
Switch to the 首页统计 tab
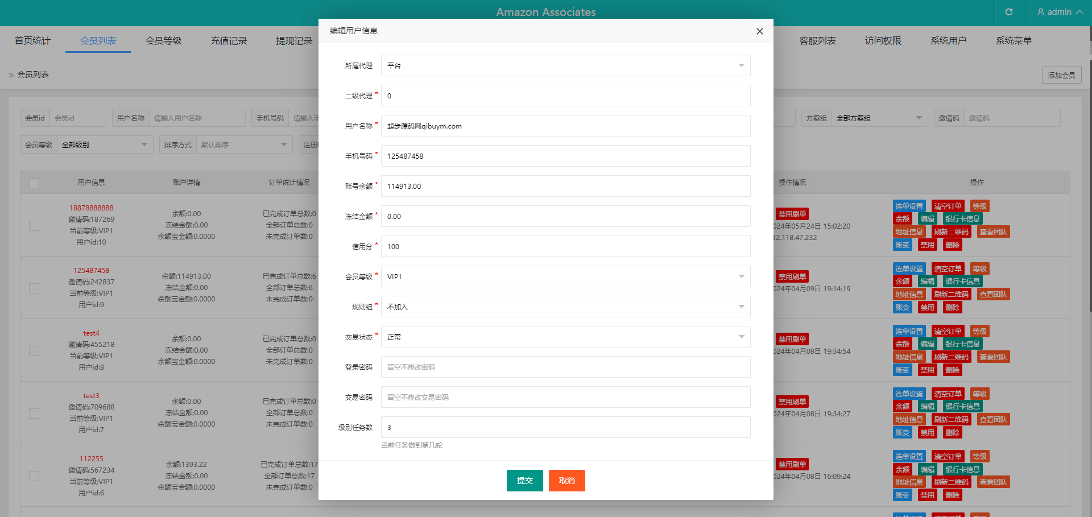click(x=32, y=41)
